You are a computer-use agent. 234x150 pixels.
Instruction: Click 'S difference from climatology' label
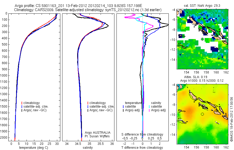pos(142,134)
